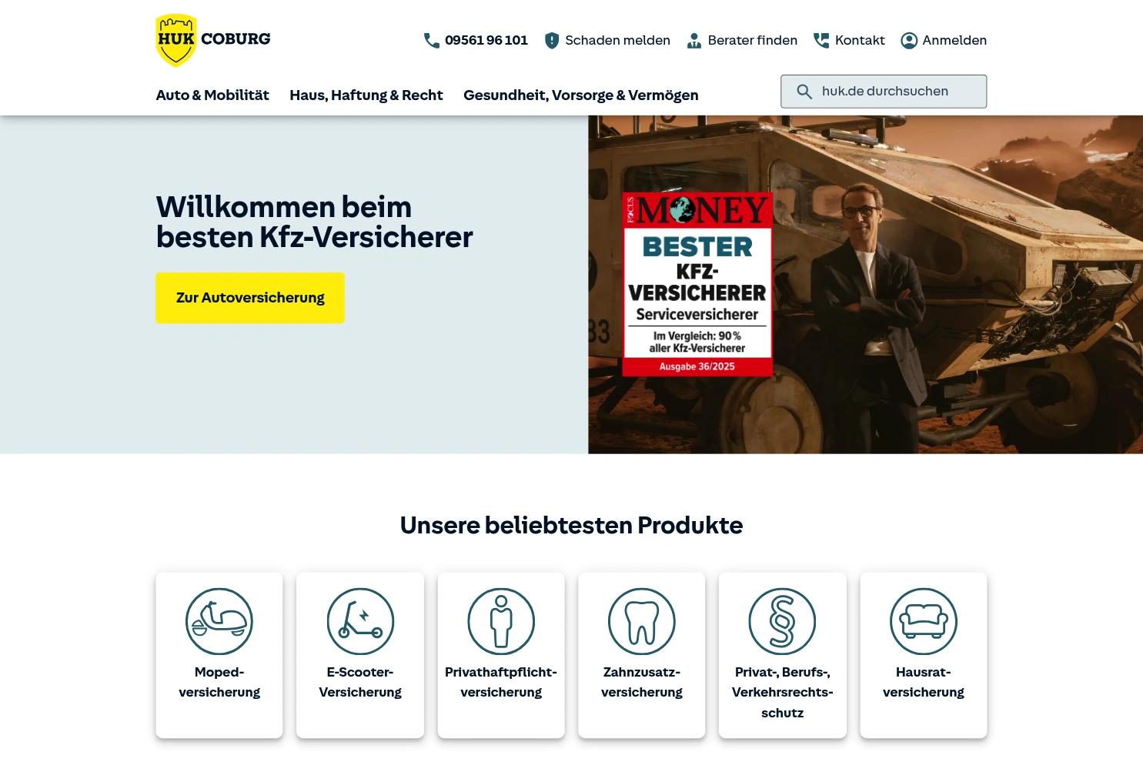
Task: Open the Haus, Haftung & Recht menu
Action: tap(366, 95)
